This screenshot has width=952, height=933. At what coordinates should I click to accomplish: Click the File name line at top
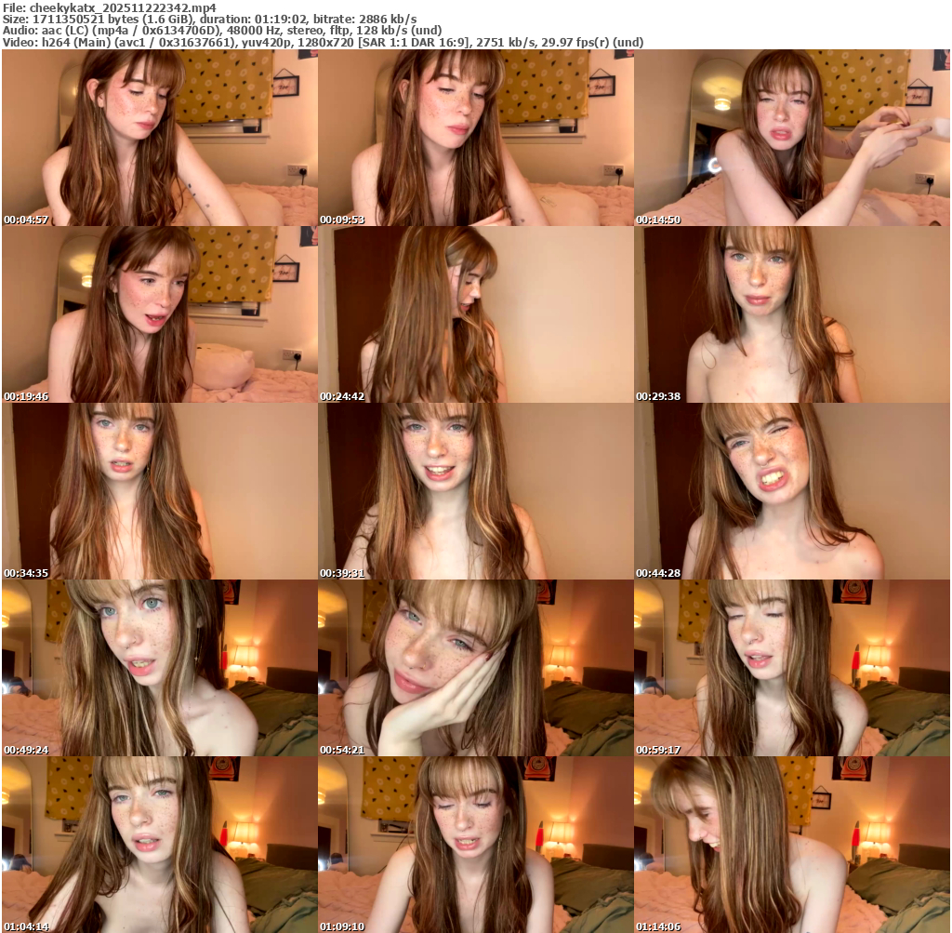(110, 7)
